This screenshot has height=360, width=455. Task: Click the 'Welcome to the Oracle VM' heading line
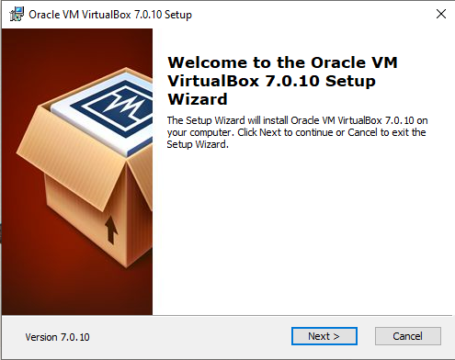282,62
